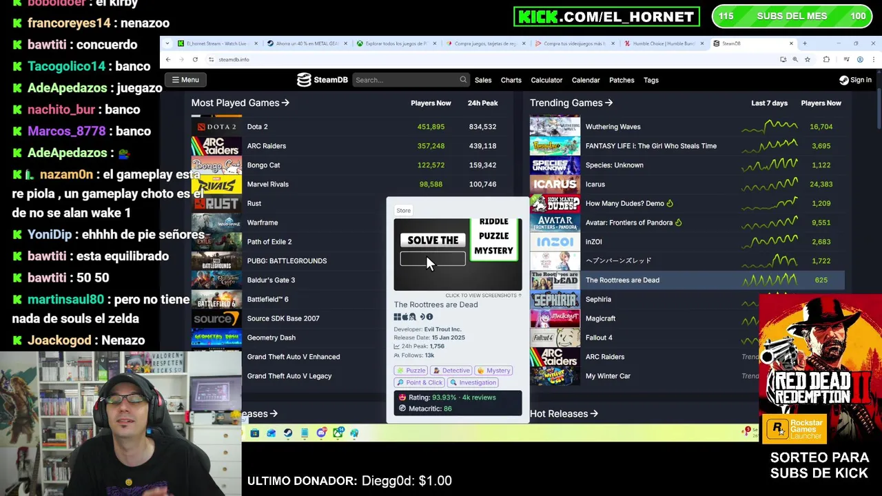The width and height of the screenshot is (882, 496).
Task: Open the Most Played Games heading link
Action: (240, 103)
